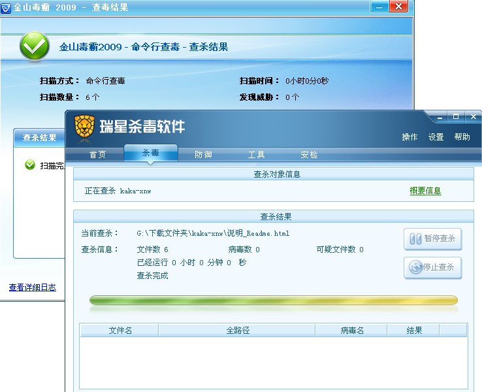
Task: Open 查看详细日志 link in Kingsoft
Action: (33, 287)
